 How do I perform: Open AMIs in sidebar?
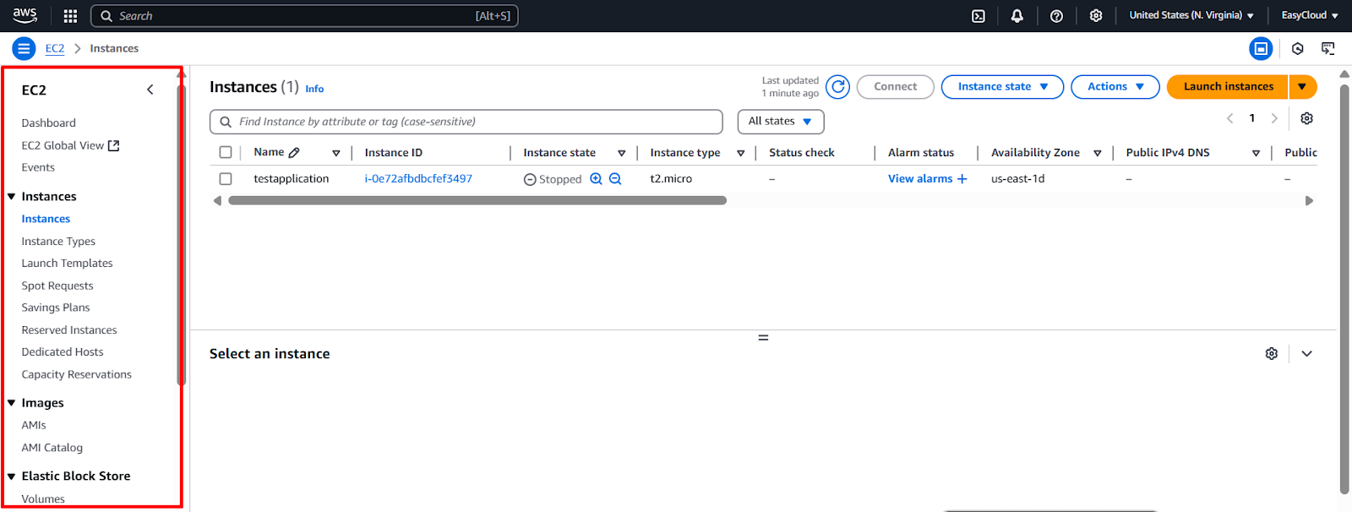coord(34,425)
